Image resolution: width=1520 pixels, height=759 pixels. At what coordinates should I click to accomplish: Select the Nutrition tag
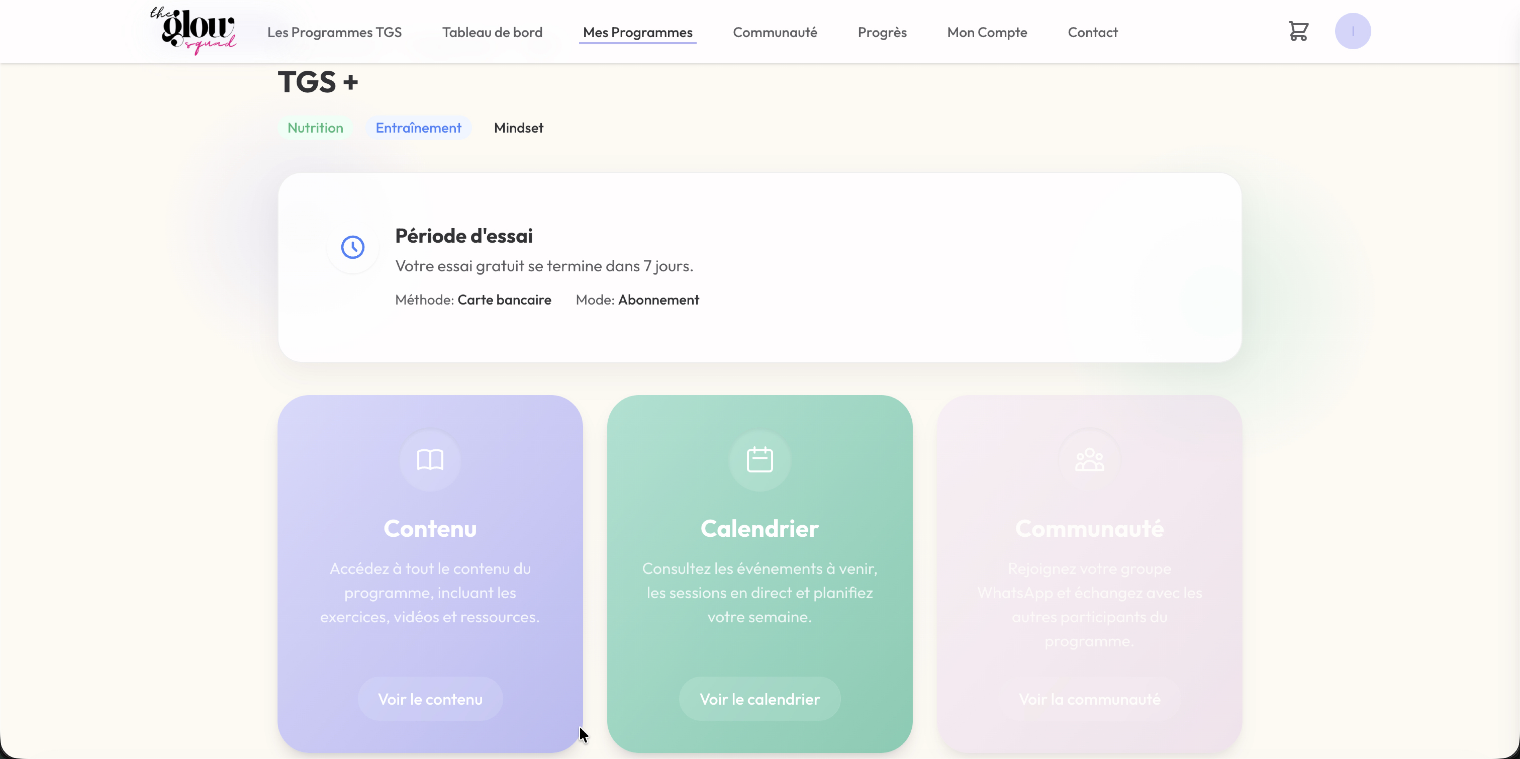point(315,128)
